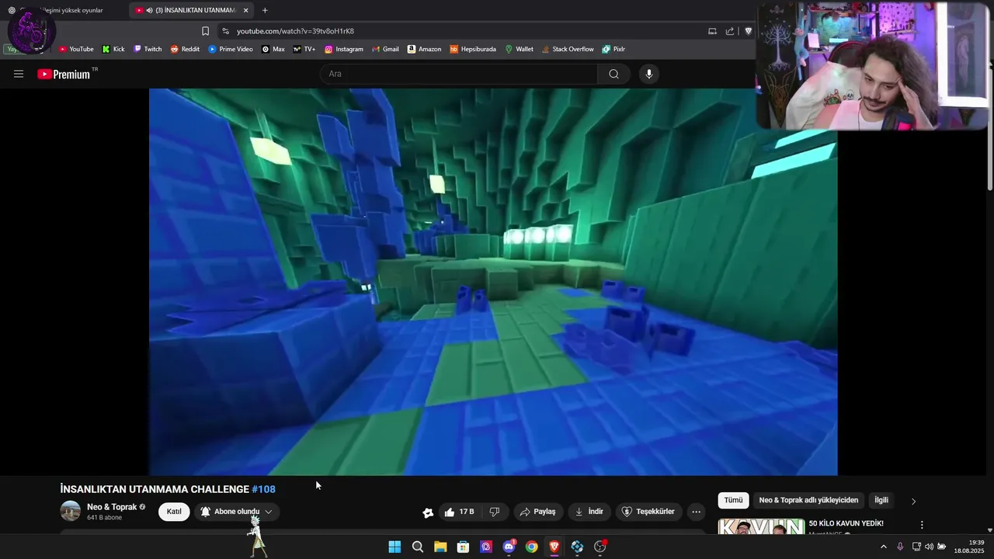Open the Hepsiburada bookmark
Screen dimensions: 994x559
coord(473,49)
